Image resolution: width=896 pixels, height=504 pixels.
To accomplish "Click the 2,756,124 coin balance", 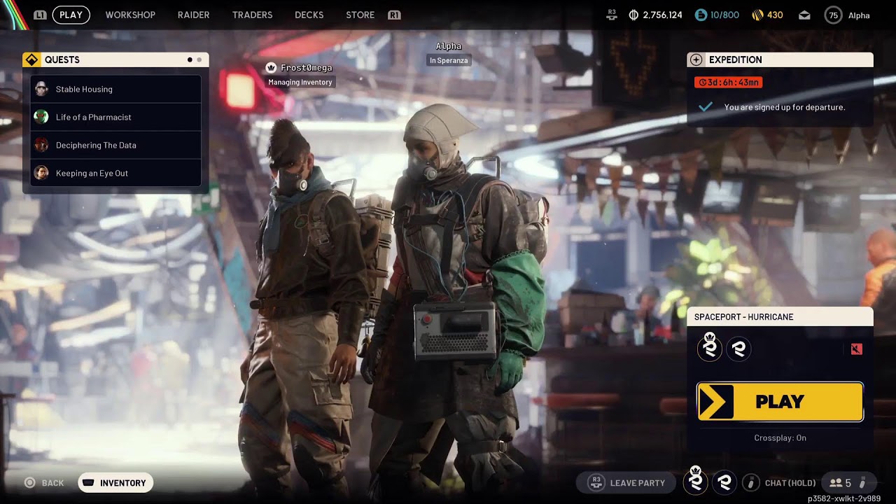I will coord(662,15).
